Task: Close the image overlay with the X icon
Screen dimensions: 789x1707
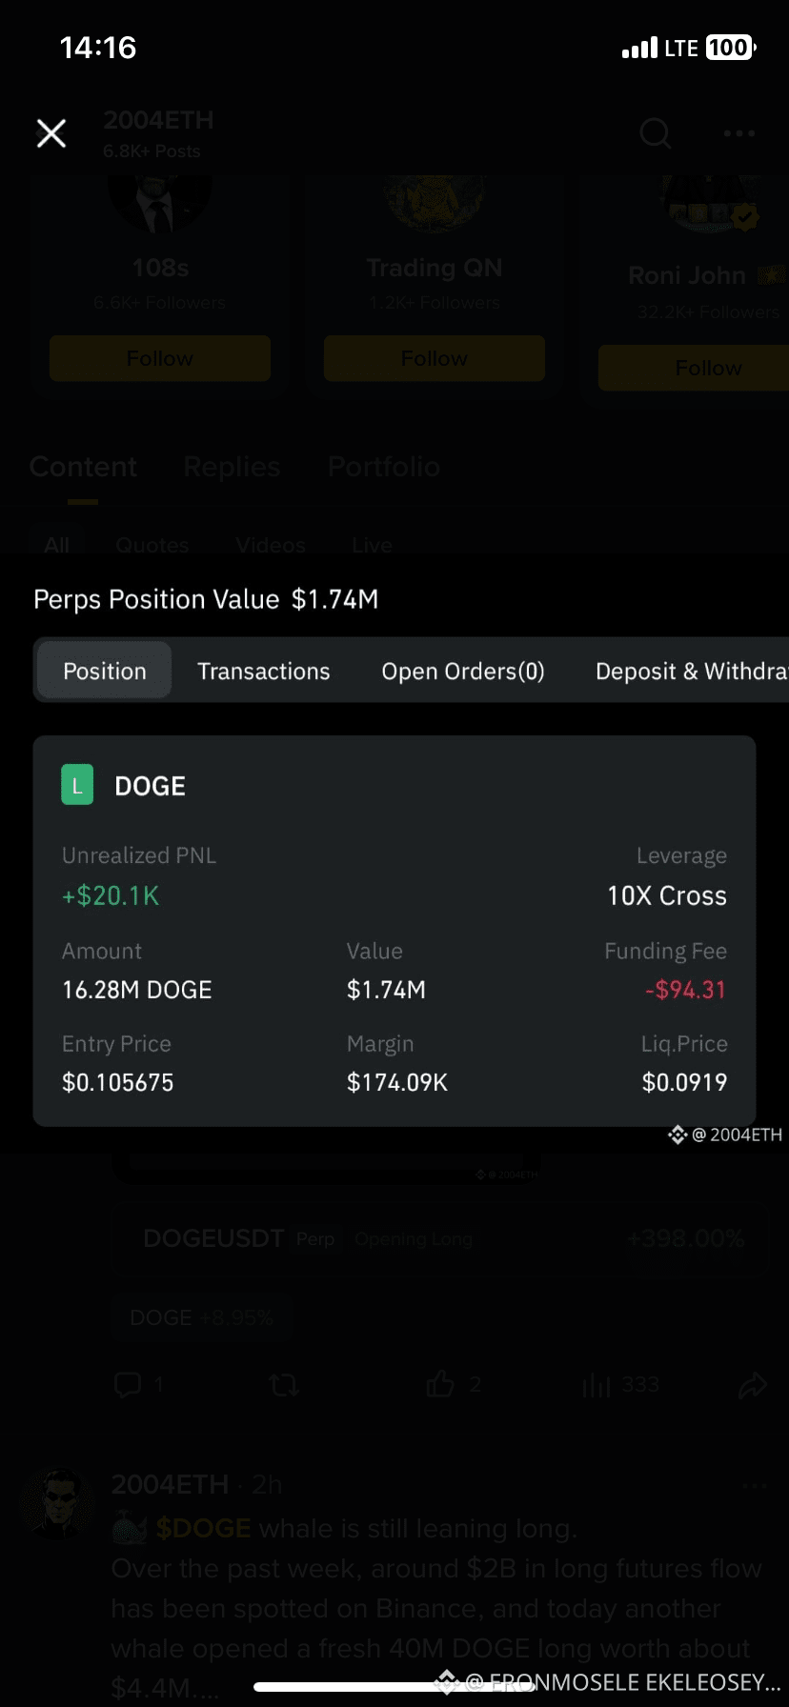Action: 51,133
